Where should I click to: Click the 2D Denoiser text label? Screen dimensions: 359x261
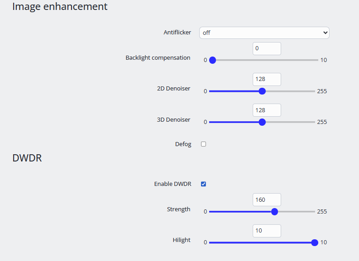click(173, 89)
